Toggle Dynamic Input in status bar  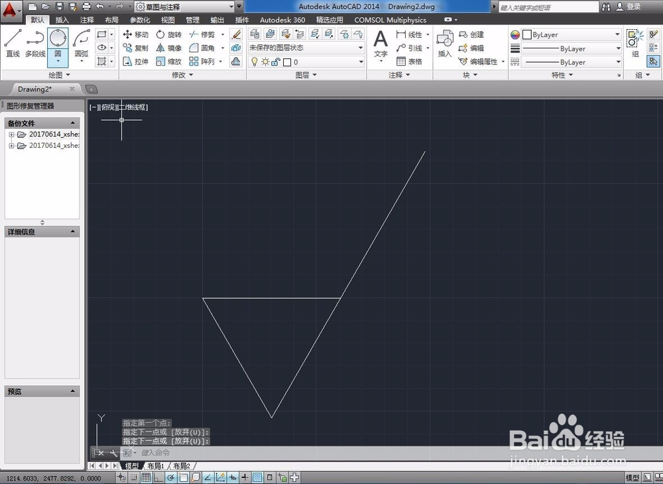pyautogui.click(x=233, y=477)
